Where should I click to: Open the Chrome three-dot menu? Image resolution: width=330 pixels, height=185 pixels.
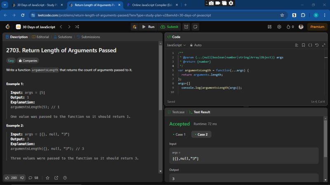(x=325, y=15)
